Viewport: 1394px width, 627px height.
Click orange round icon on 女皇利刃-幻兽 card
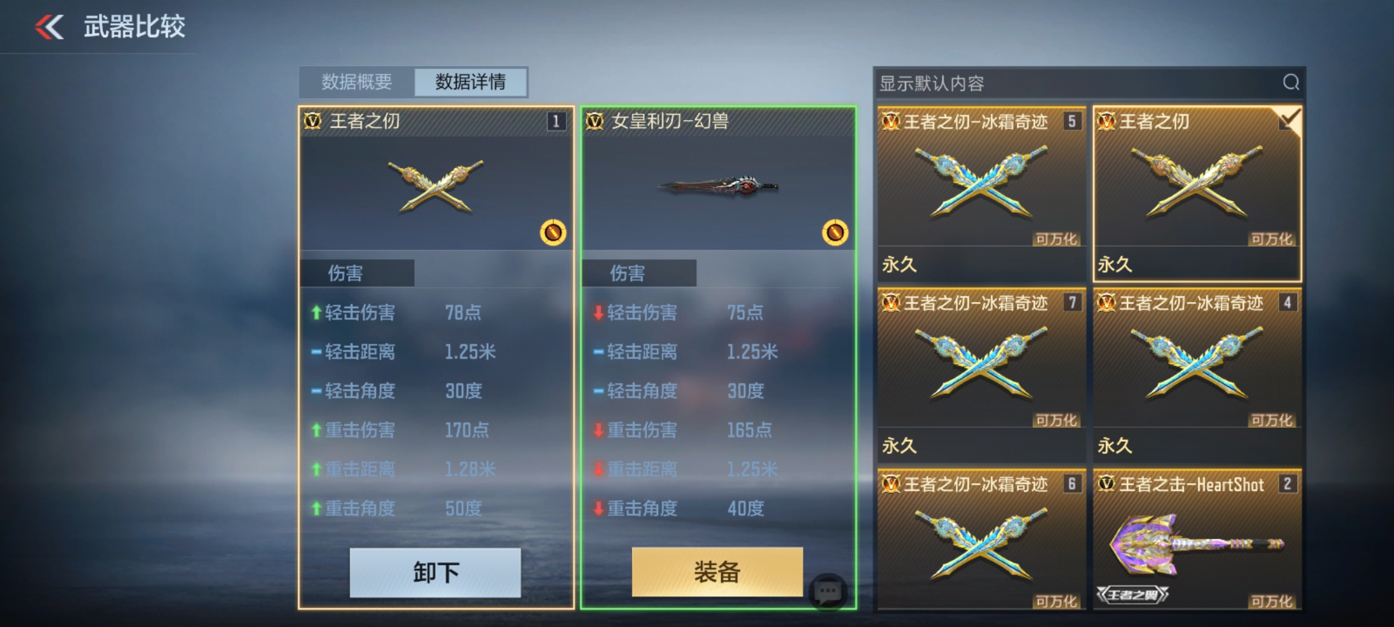(x=835, y=233)
